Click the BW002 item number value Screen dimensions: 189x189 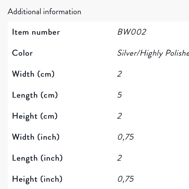click(x=132, y=32)
